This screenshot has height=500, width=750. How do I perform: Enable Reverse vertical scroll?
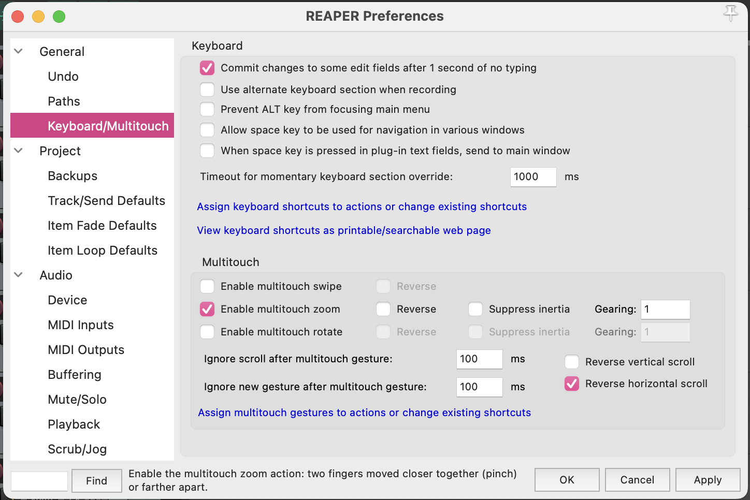(x=572, y=362)
